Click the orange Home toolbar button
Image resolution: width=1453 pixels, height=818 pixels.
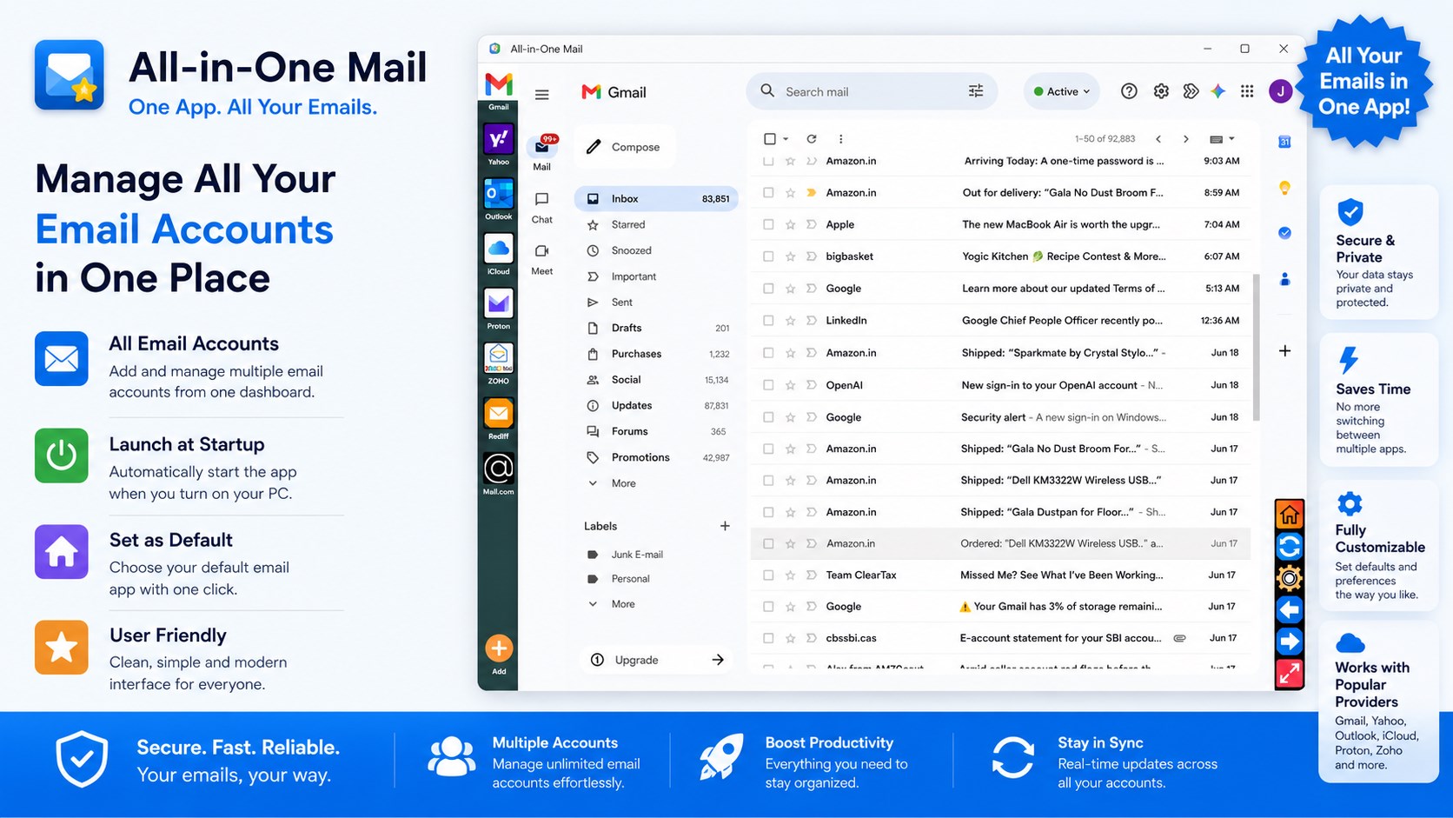click(x=1290, y=515)
